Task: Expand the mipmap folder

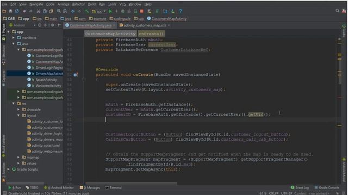Action: click(18, 158)
